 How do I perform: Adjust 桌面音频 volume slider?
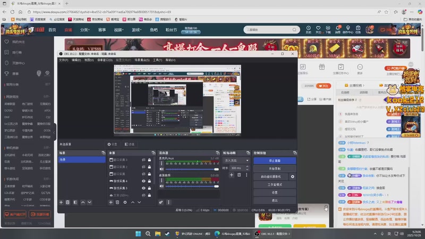click(192, 186)
